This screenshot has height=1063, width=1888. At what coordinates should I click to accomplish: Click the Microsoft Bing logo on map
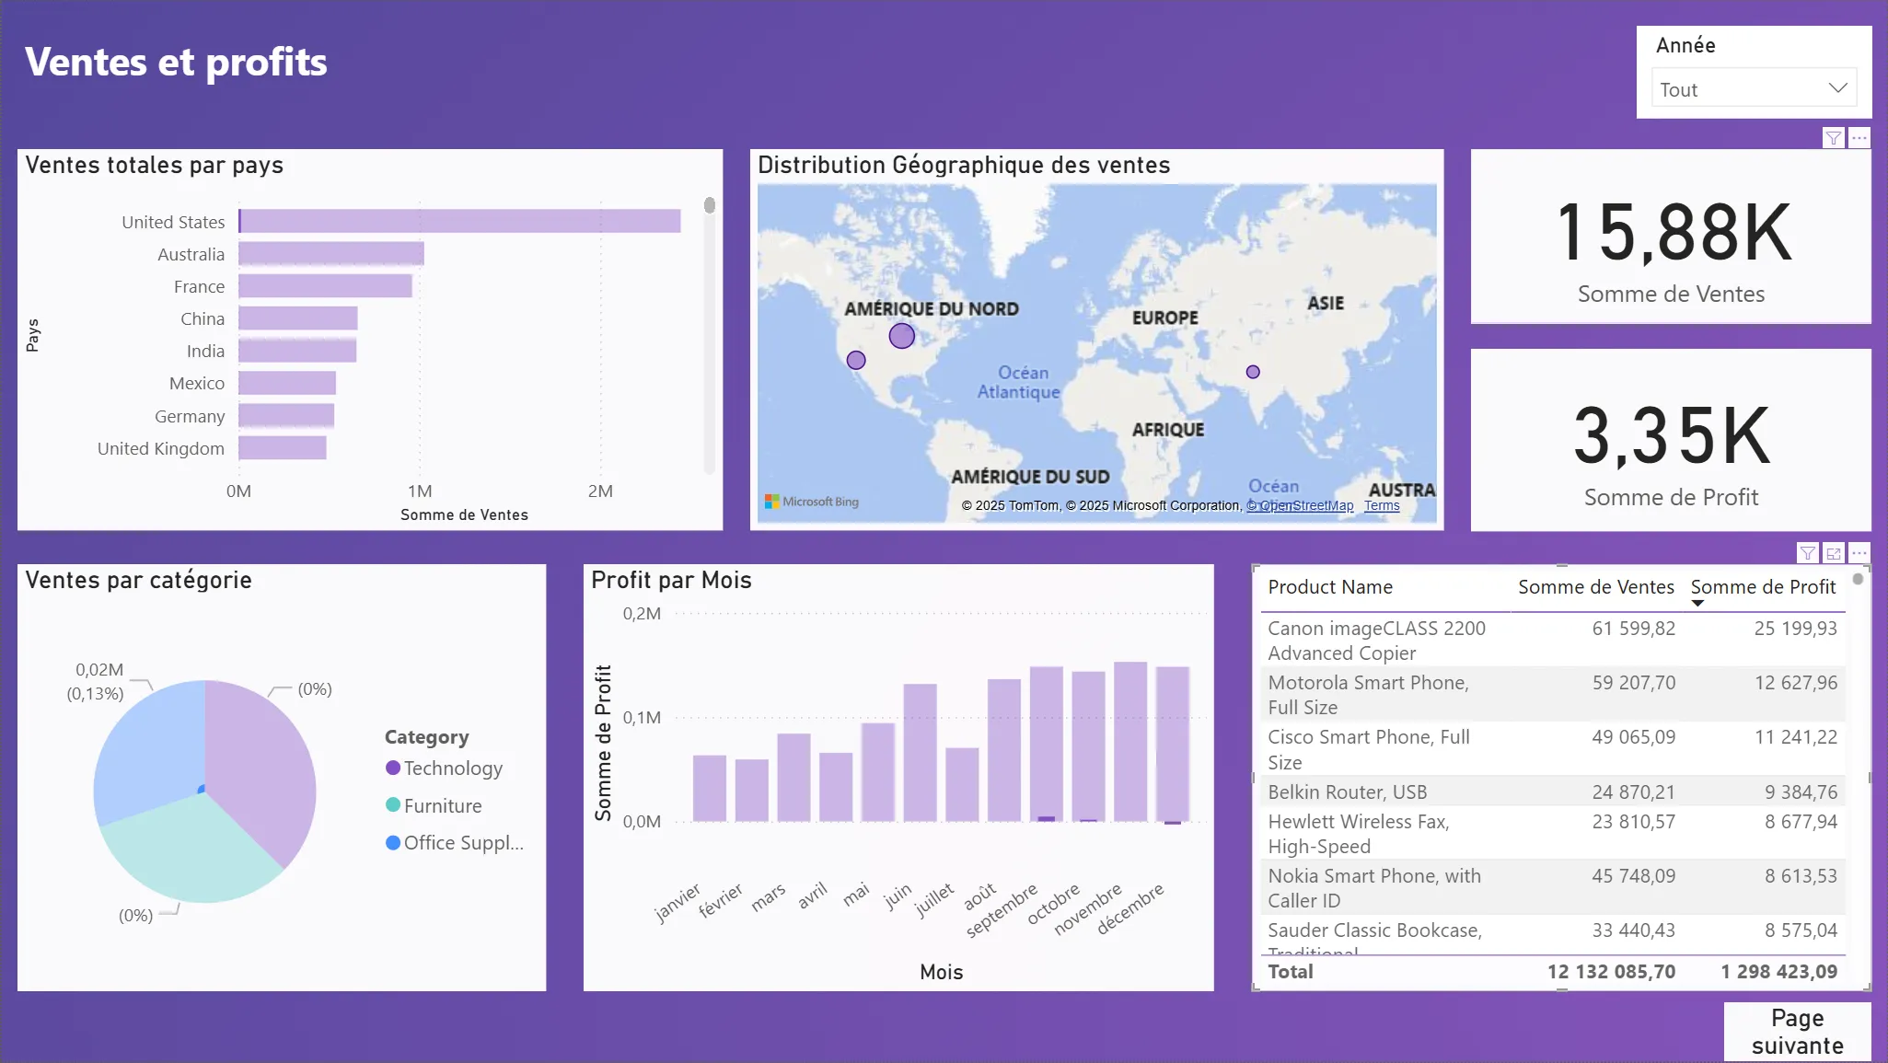pyautogui.click(x=811, y=502)
